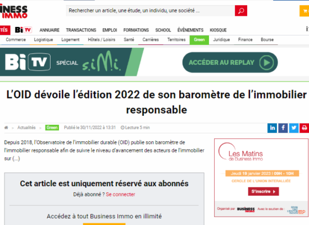The width and height of the screenshot is (309, 225).
Task: Click the red Actualités tab at left edge
Action: (5, 30)
